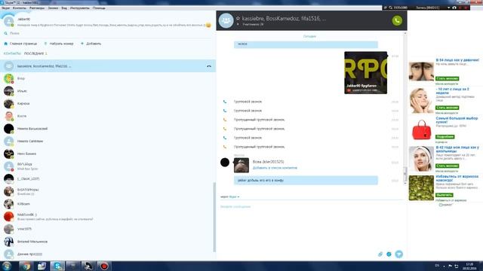Open Набрать номер dial pad
The height and width of the screenshot is (271, 483).
[x=59, y=44]
